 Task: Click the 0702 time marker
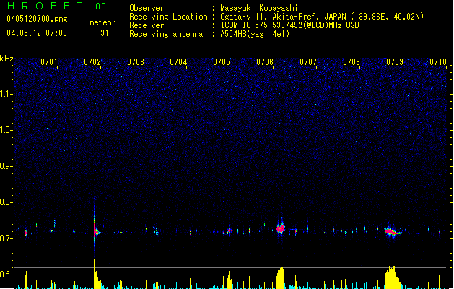point(92,62)
